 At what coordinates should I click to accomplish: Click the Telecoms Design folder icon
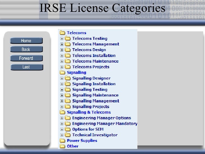(68, 50)
